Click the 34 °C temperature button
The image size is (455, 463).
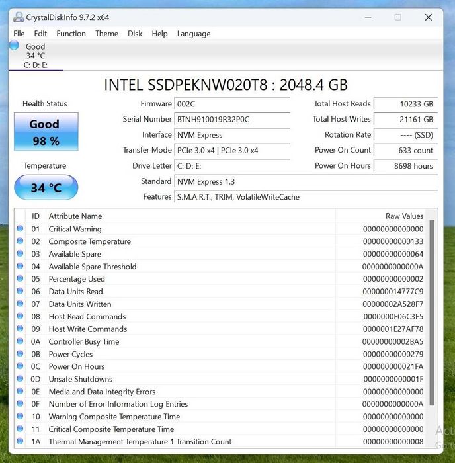pyautogui.click(x=46, y=187)
